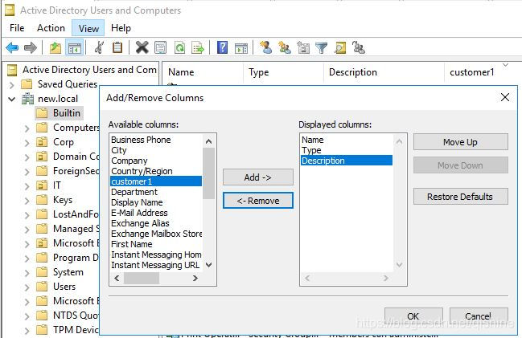Image resolution: width=522 pixels, height=338 pixels.
Task: Select Business Phone in Available columns
Action: click(x=156, y=140)
